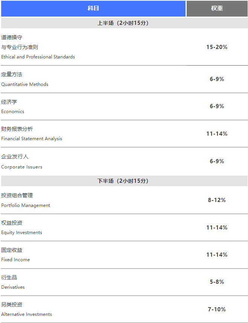Viewport: 248px width, 323px height.
Task: Click the 8-12% weight for Portfolio Management
Action: pos(217,200)
